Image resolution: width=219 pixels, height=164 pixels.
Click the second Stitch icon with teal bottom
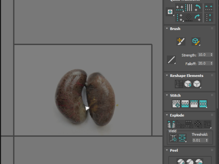coord(185,104)
